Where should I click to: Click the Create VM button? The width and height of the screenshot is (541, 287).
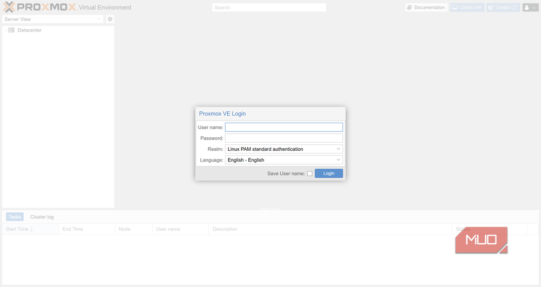pyautogui.click(x=467, y=7)
